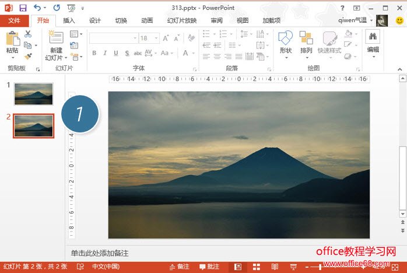The image size is (407, 273).
Task: Open the 编辑 binoculars editing group
Action: point(373,38)
